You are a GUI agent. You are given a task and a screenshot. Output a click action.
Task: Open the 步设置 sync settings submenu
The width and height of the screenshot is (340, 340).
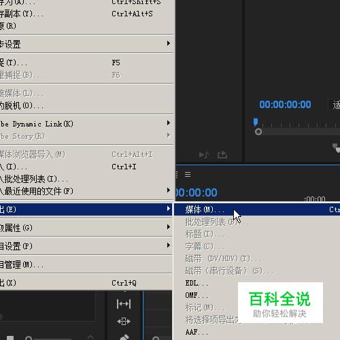coord(86,44)
